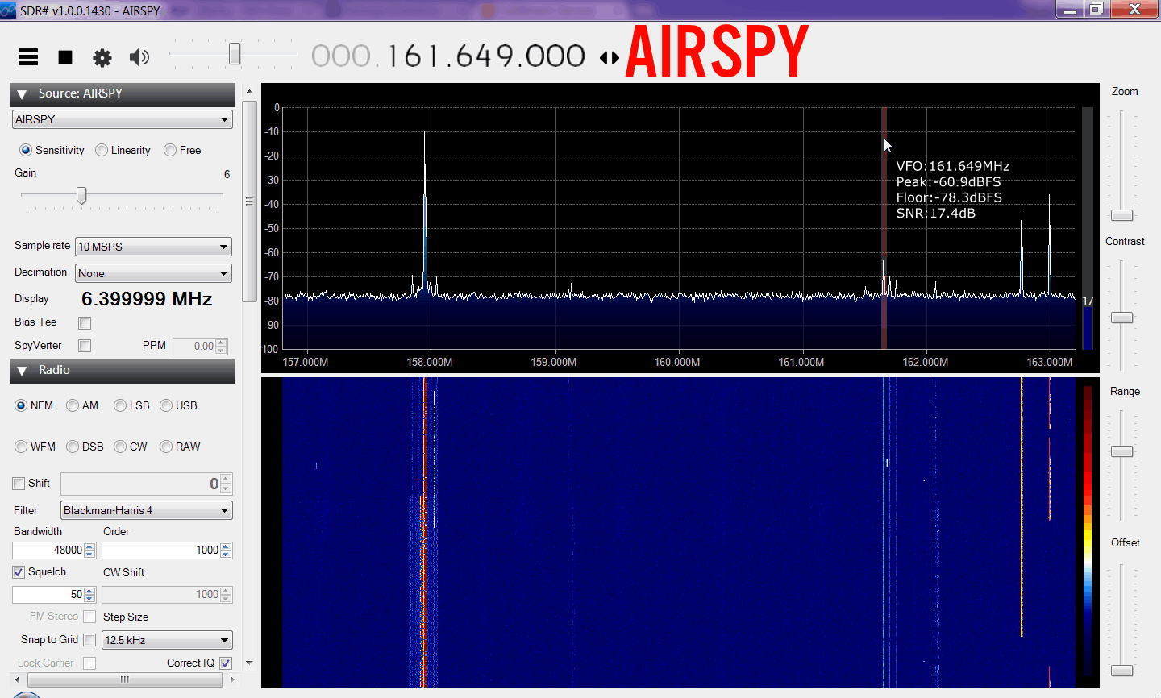Viewport: 1161px width, 698px height.
Task: Click inside the Bandwidth input field
Action: (48, 550)
